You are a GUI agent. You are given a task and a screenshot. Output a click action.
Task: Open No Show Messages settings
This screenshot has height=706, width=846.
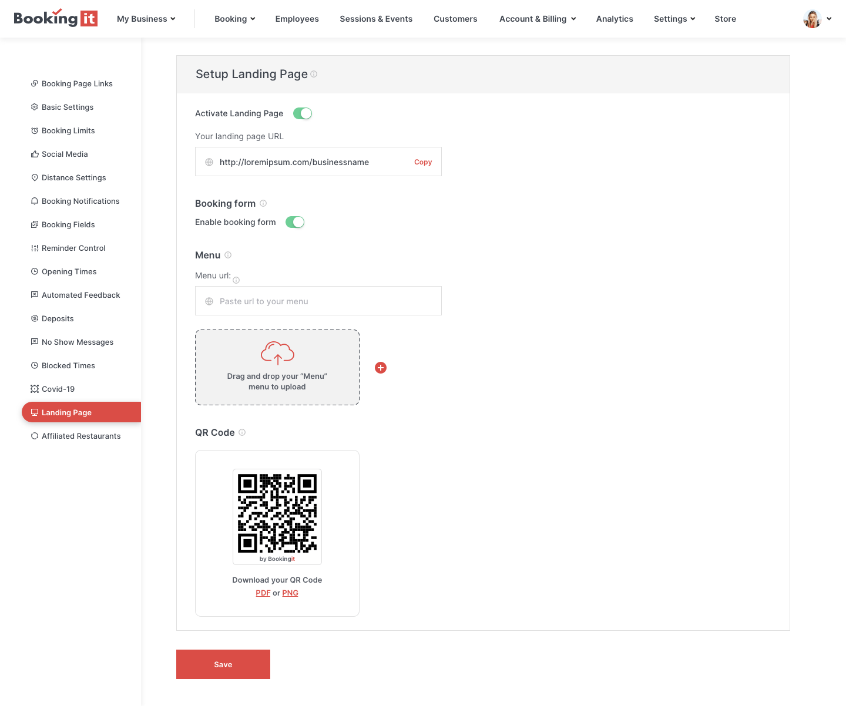tap(78, 342)
